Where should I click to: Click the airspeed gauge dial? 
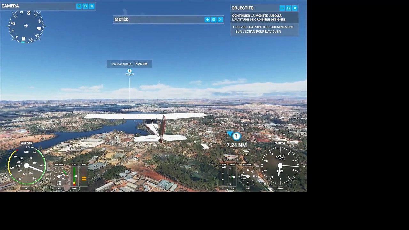(27, 165)
